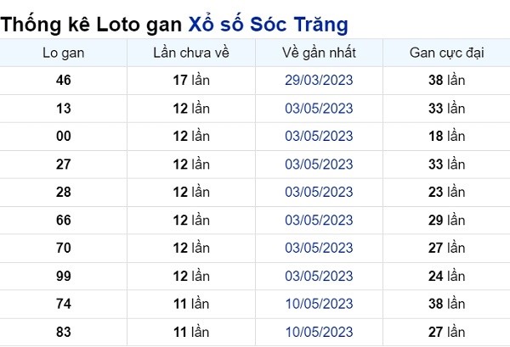Open the 10/05/2023 date for number 83
Screen dimensions: 510x347
coord(319,332)
